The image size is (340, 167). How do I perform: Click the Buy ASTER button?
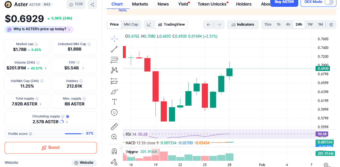tap(285, 2)
